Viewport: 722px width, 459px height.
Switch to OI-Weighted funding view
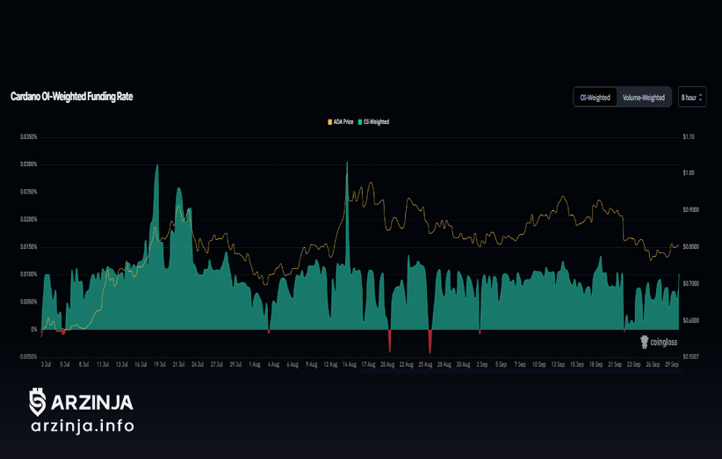point(596,98)
